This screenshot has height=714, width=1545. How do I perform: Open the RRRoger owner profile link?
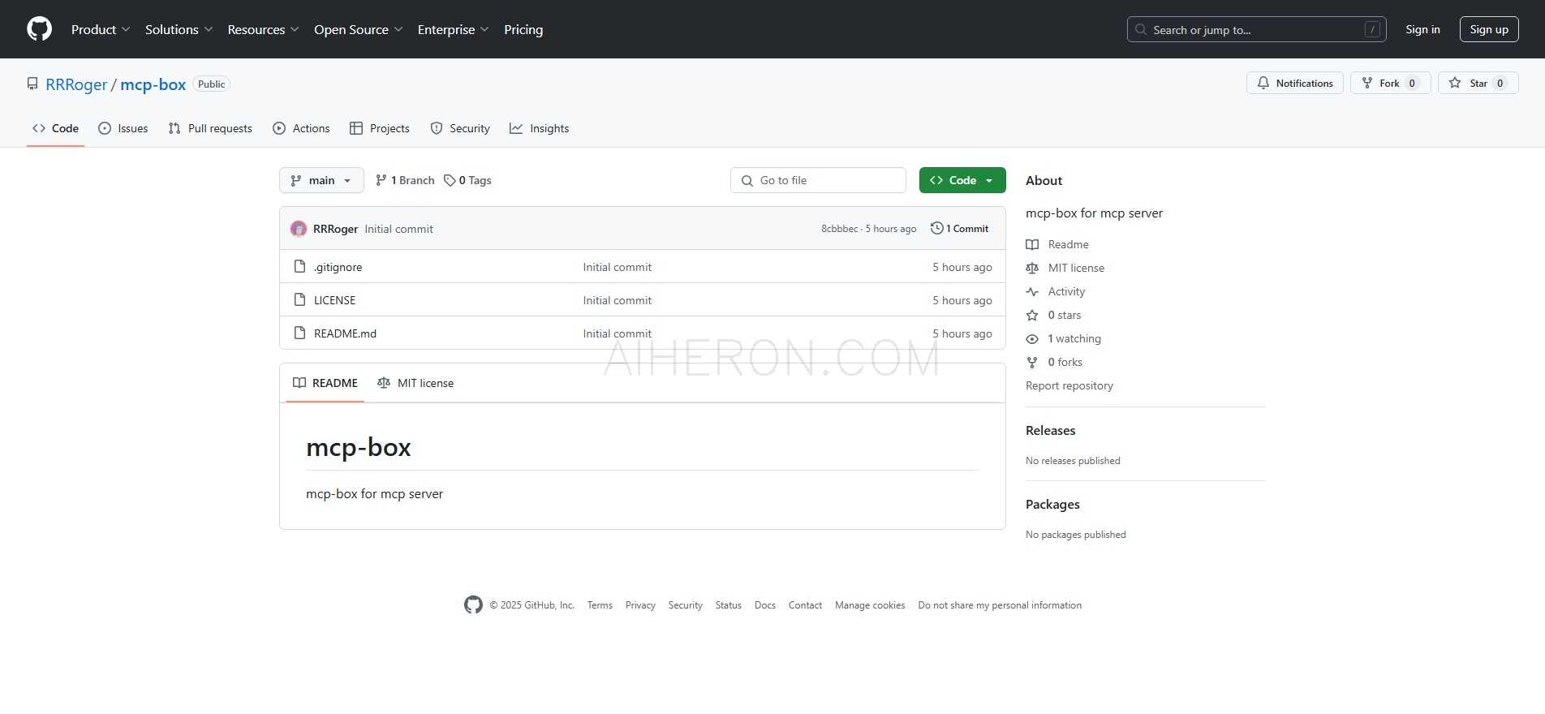[76, 84]
